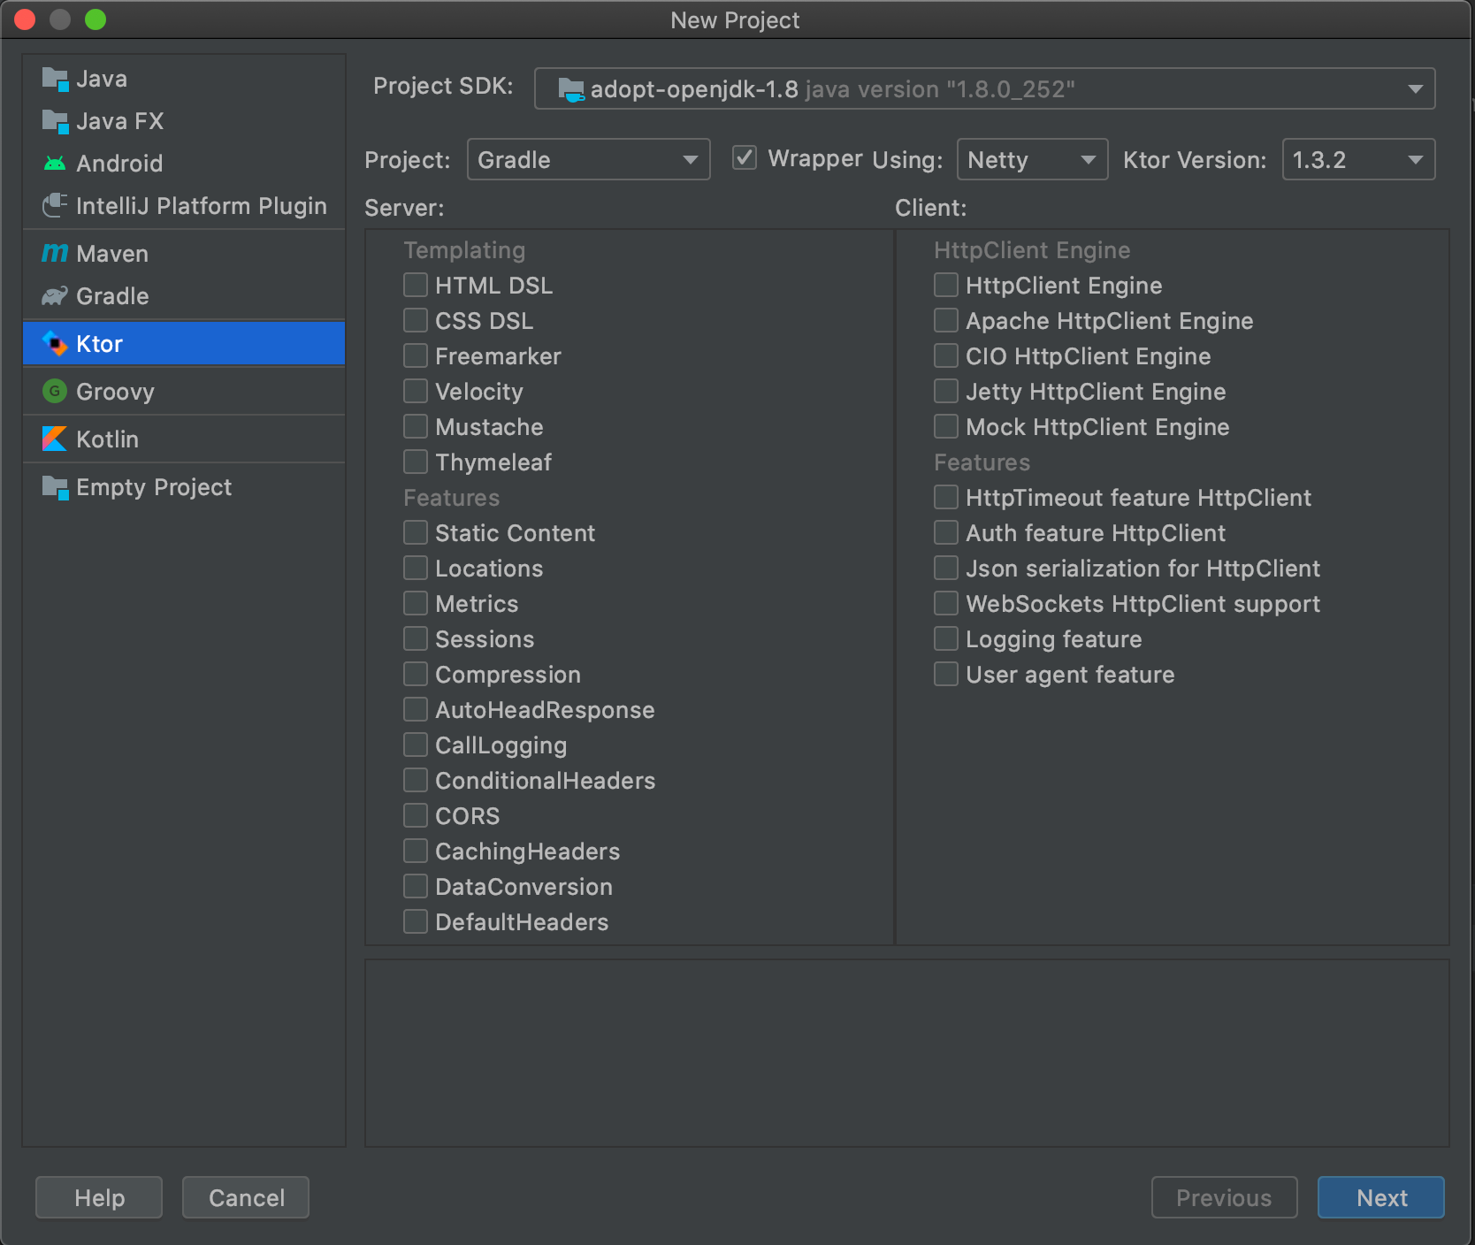Select Empty Project option
Image resolution: width=1475 pixels, height=1245 pixels.
[184, 487]
